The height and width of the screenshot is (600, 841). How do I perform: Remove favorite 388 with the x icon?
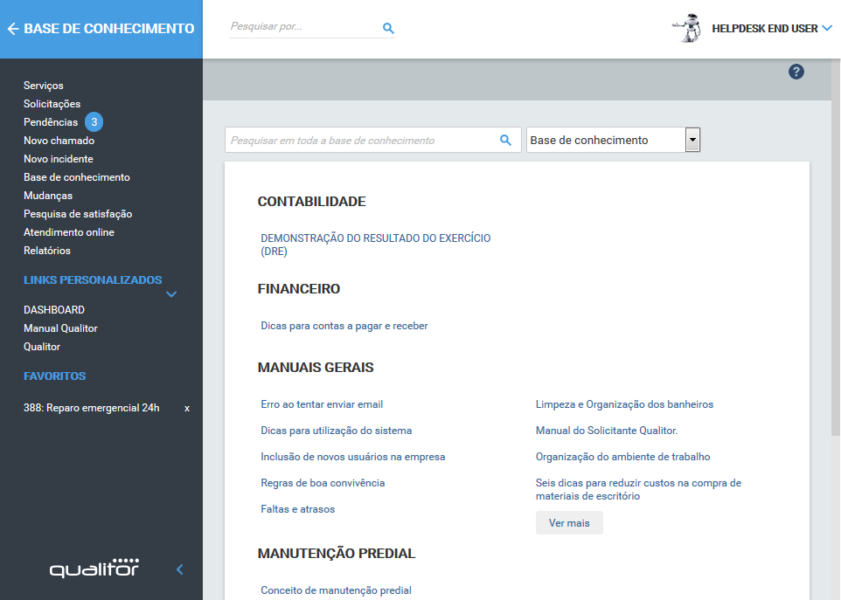pyautogui.click(x=186, y=408)
